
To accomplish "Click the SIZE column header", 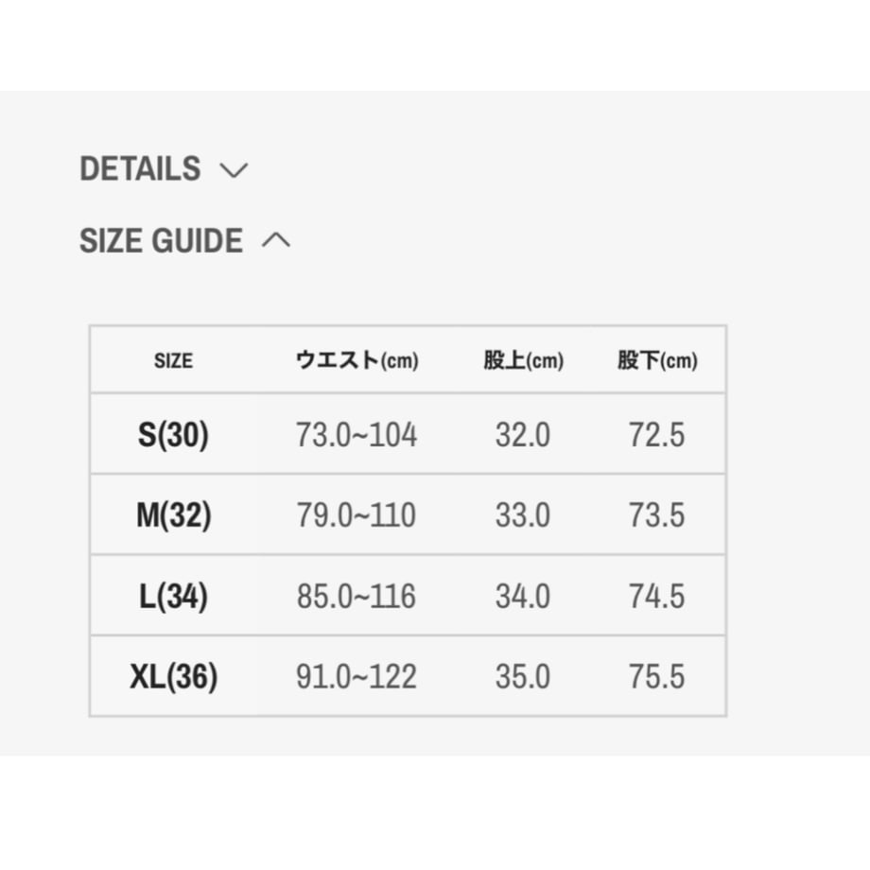I will (173, 360).
